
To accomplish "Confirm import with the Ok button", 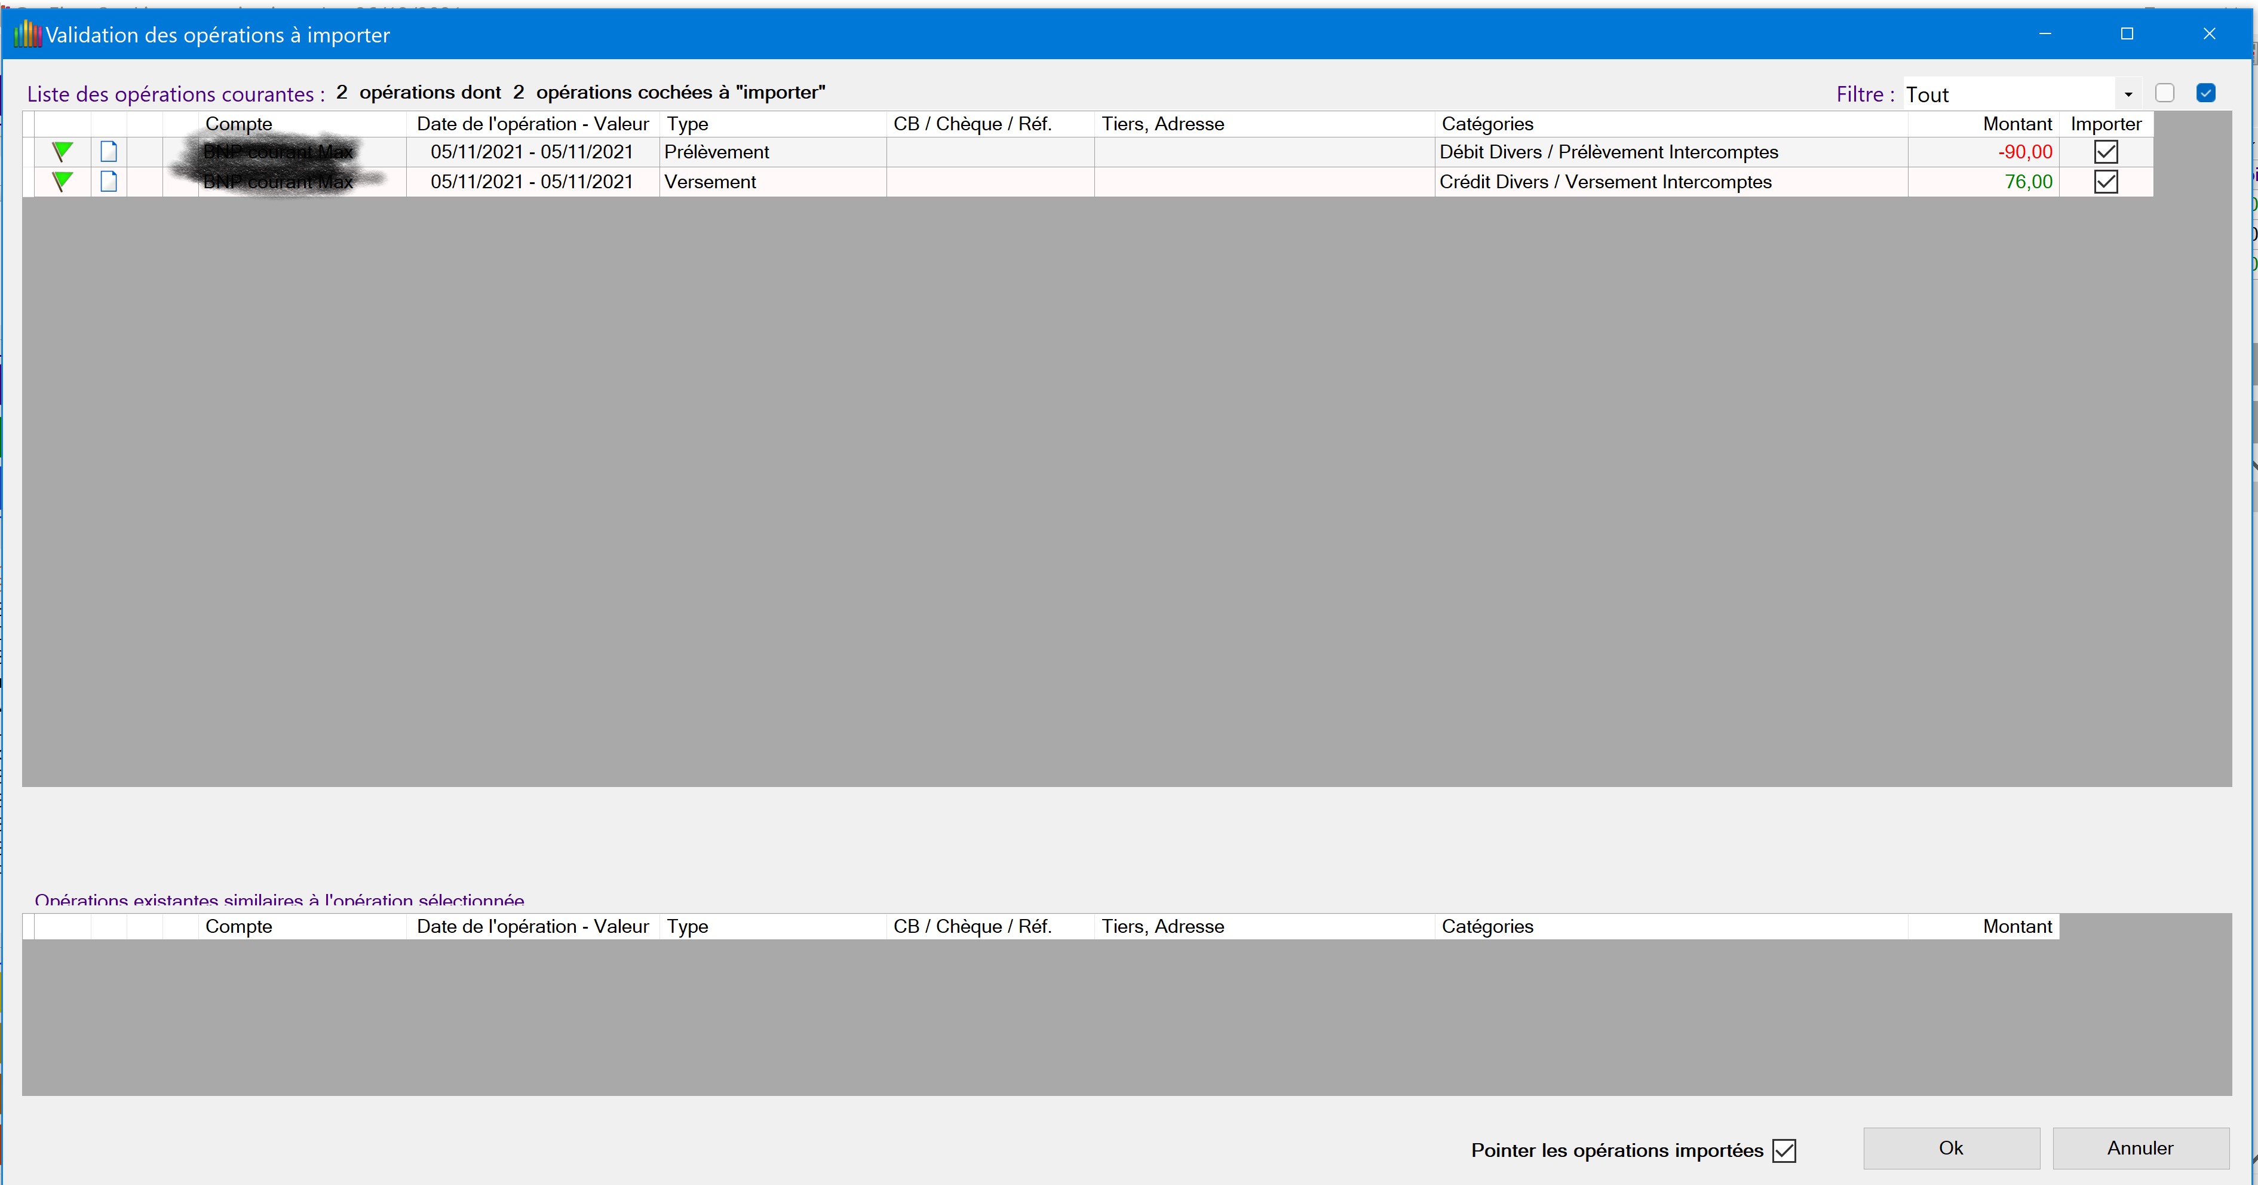I will click(1950, 1148).
